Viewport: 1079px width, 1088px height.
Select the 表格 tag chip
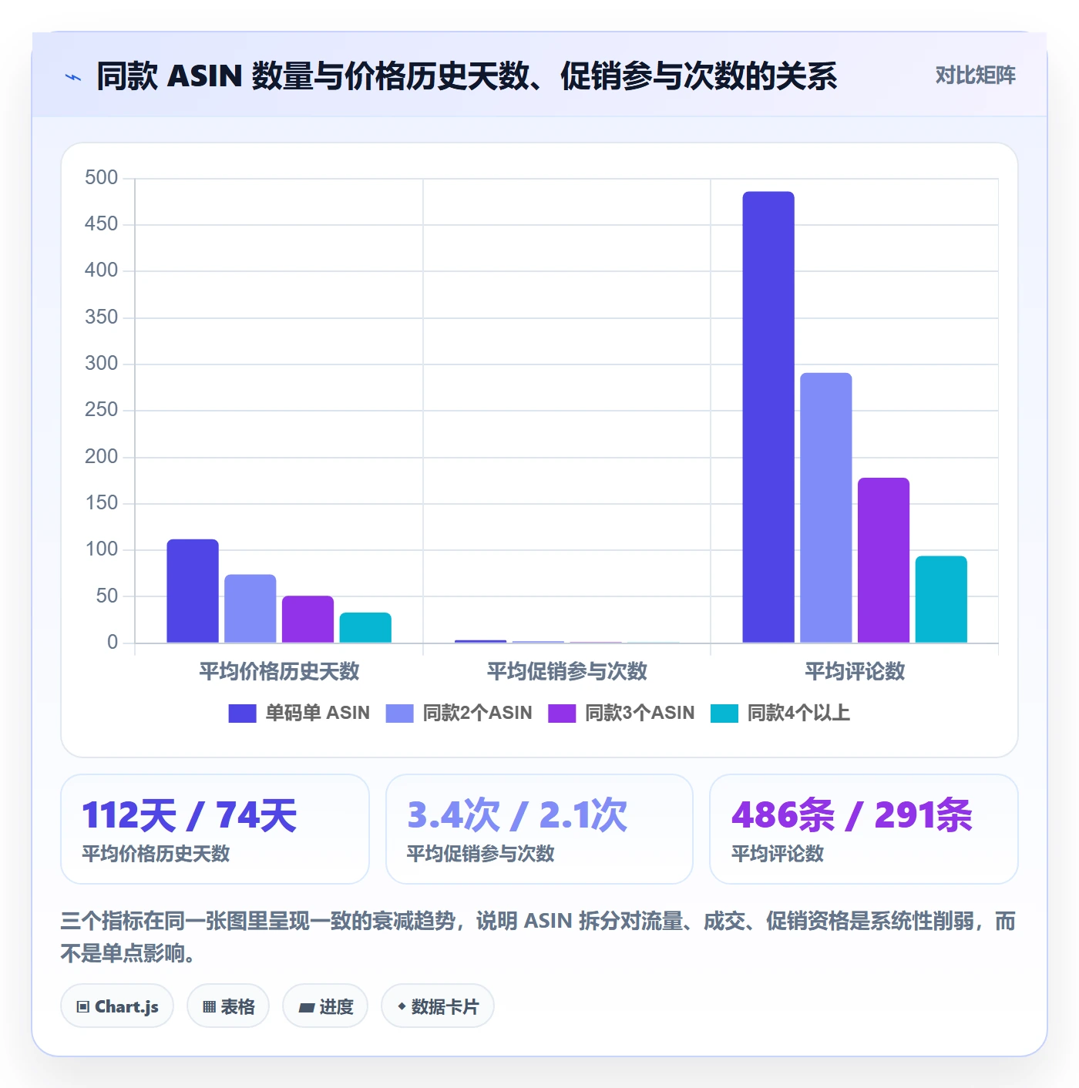[x=228, y=1006]
